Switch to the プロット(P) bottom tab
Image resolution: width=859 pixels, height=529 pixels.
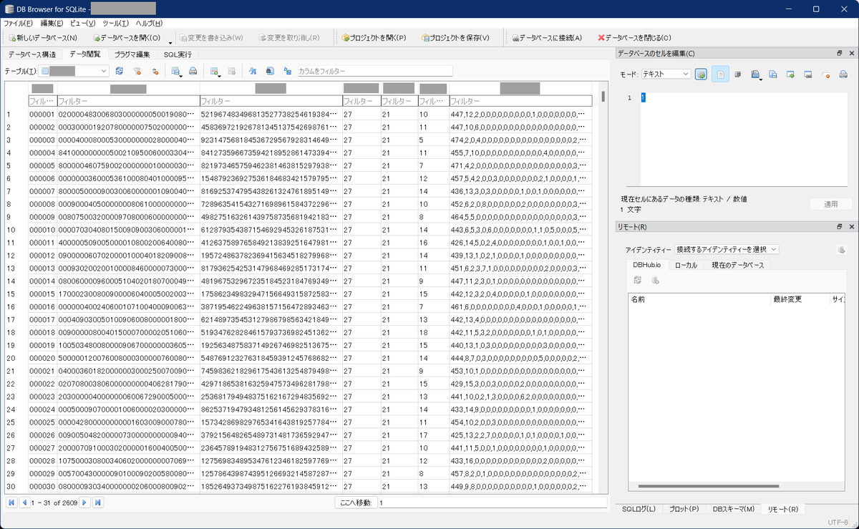[684, 509]
